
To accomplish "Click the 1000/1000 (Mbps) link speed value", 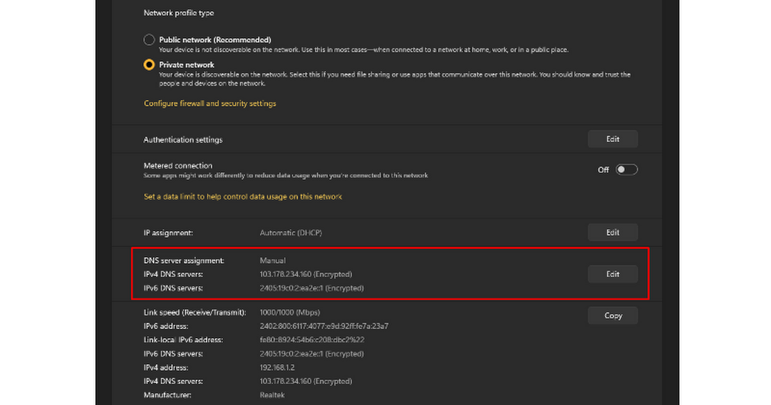I will click(290, 312).
